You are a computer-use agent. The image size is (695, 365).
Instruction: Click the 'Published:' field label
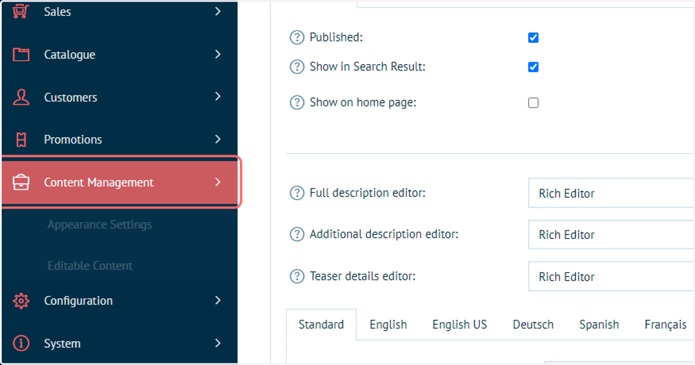click(336, 37)
